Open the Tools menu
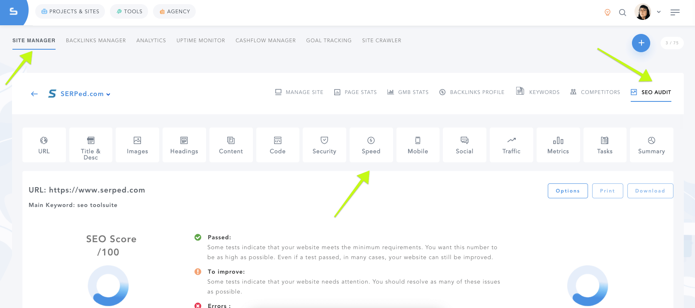The image size is (695, 308). tap(129, 12)
